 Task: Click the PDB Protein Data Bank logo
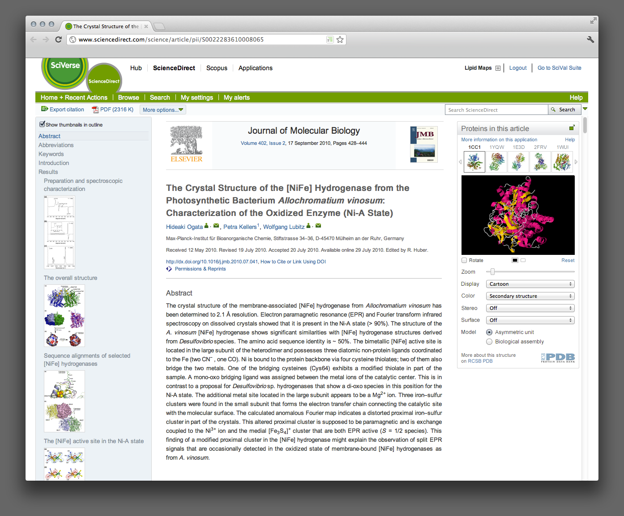(x=558, y=358)
